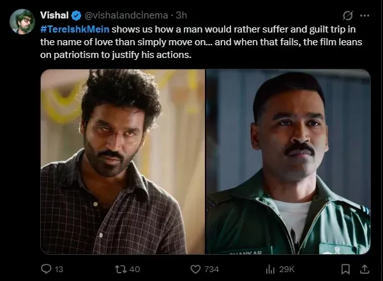Viewport: 383px width, 281px height.
Task: Repost this tweet using the retweet icon
Action: (120, 269)
